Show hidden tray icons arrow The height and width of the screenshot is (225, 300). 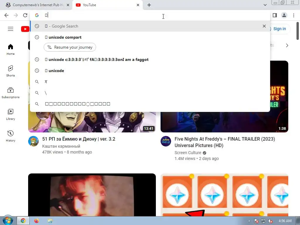pyautogui.click(x=249, y=221)
